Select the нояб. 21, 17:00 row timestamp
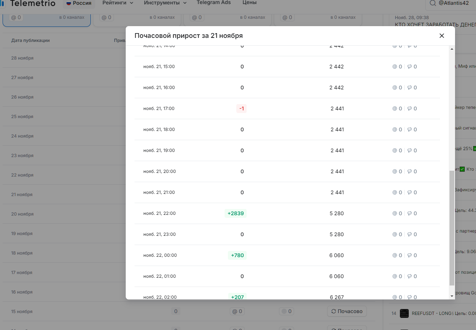476x330 pixels. [x=159, y=109]
